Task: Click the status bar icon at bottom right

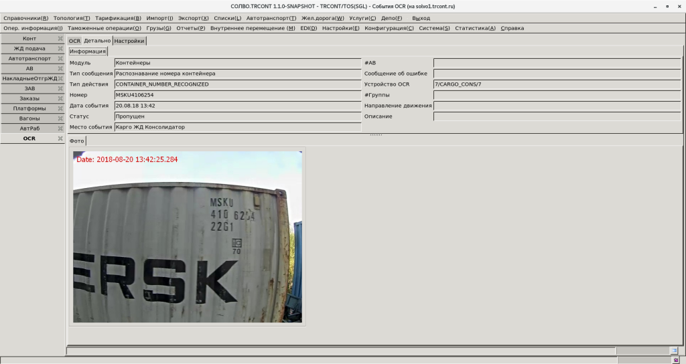Action: click(x=674, y=351)
